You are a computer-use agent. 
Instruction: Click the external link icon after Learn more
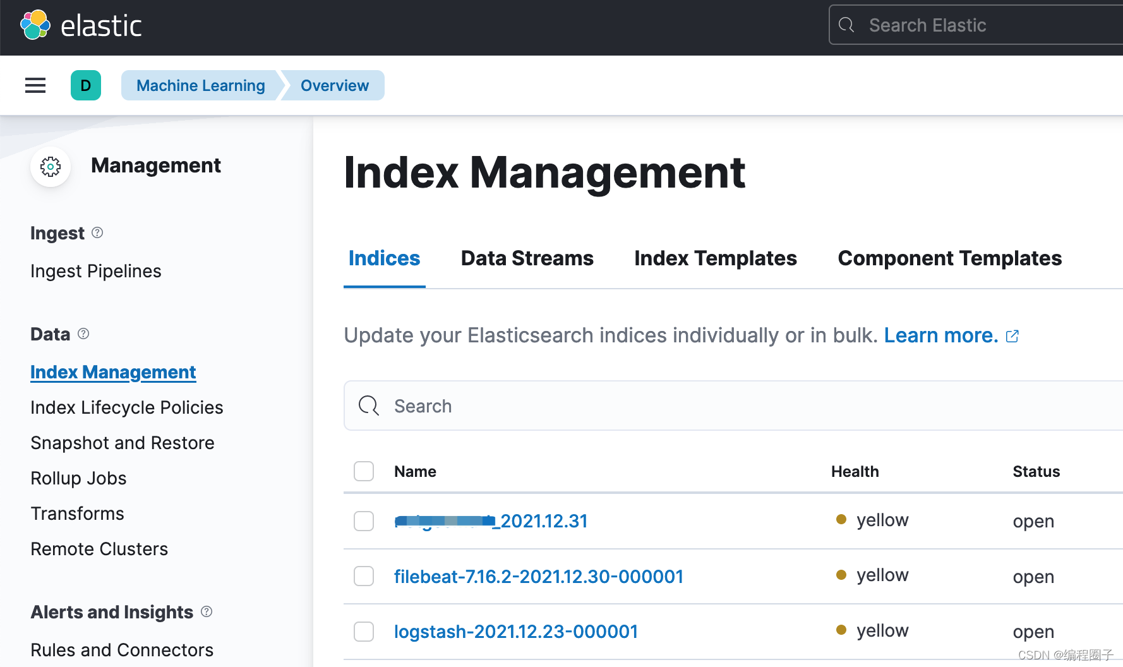pyautogui.click(x=1012, y=336)
